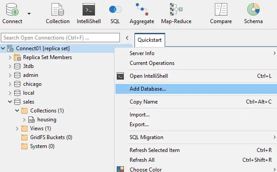Viewport: 277px width, 172px height.
Task: Click the IntelliShell icon in context menu
Action: [120, 76]
